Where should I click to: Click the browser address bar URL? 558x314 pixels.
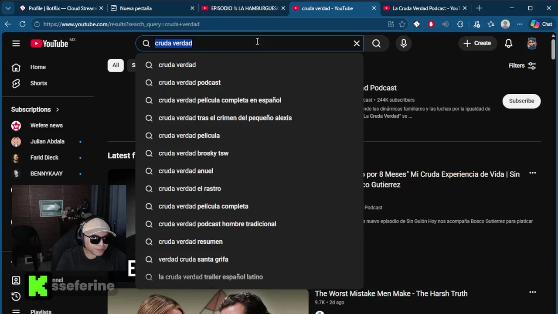point(121,24)
